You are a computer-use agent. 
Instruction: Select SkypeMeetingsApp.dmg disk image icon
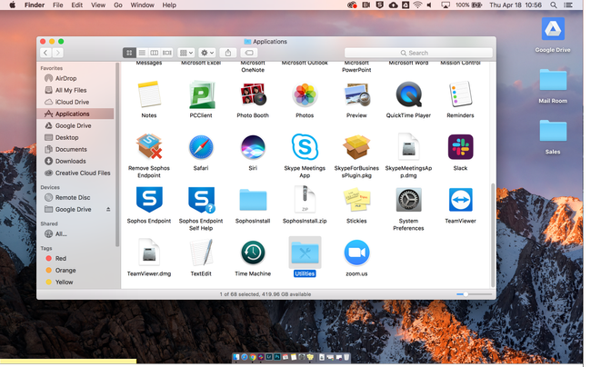(x=408, y=147)
